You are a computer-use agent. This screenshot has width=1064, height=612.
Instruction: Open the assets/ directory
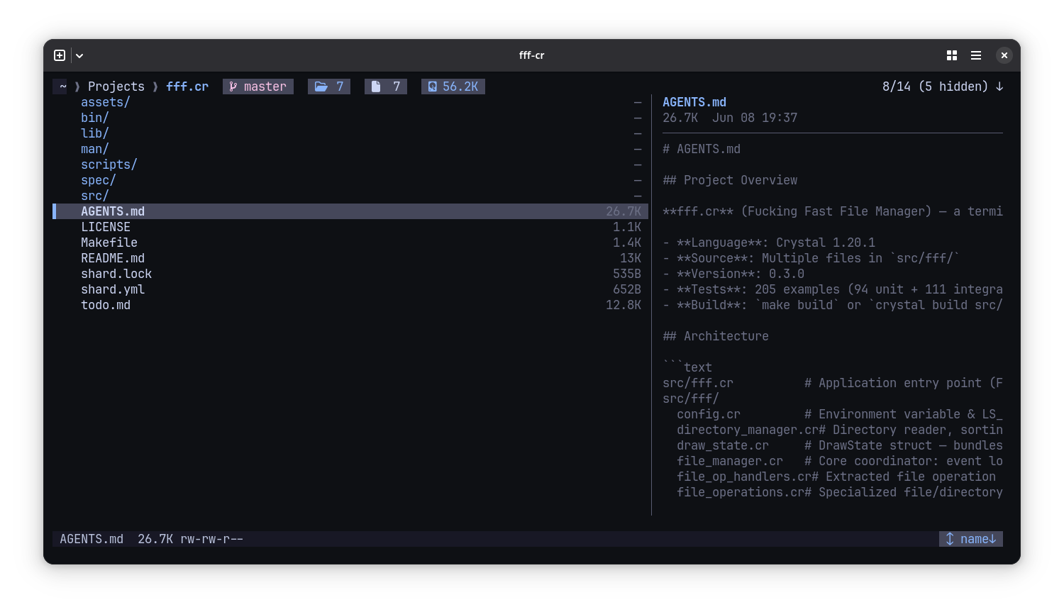[x=106, y=102]
